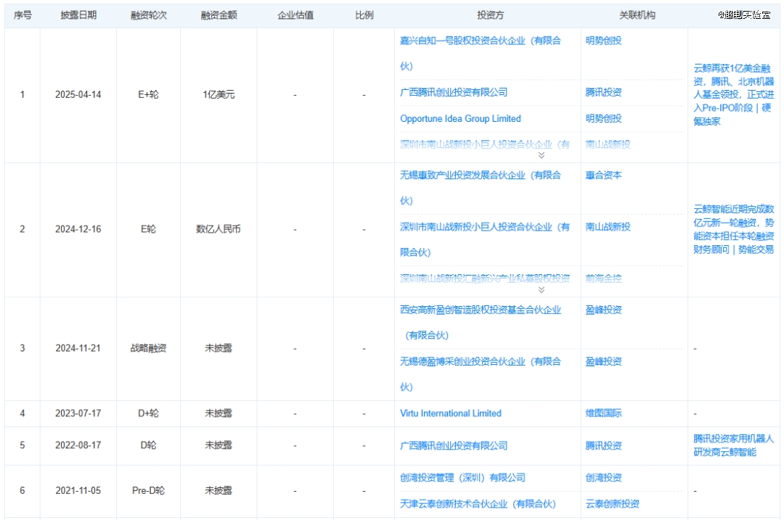Click the 融资轮次 column header
The image size is (784, 520).
pos(149,15)
